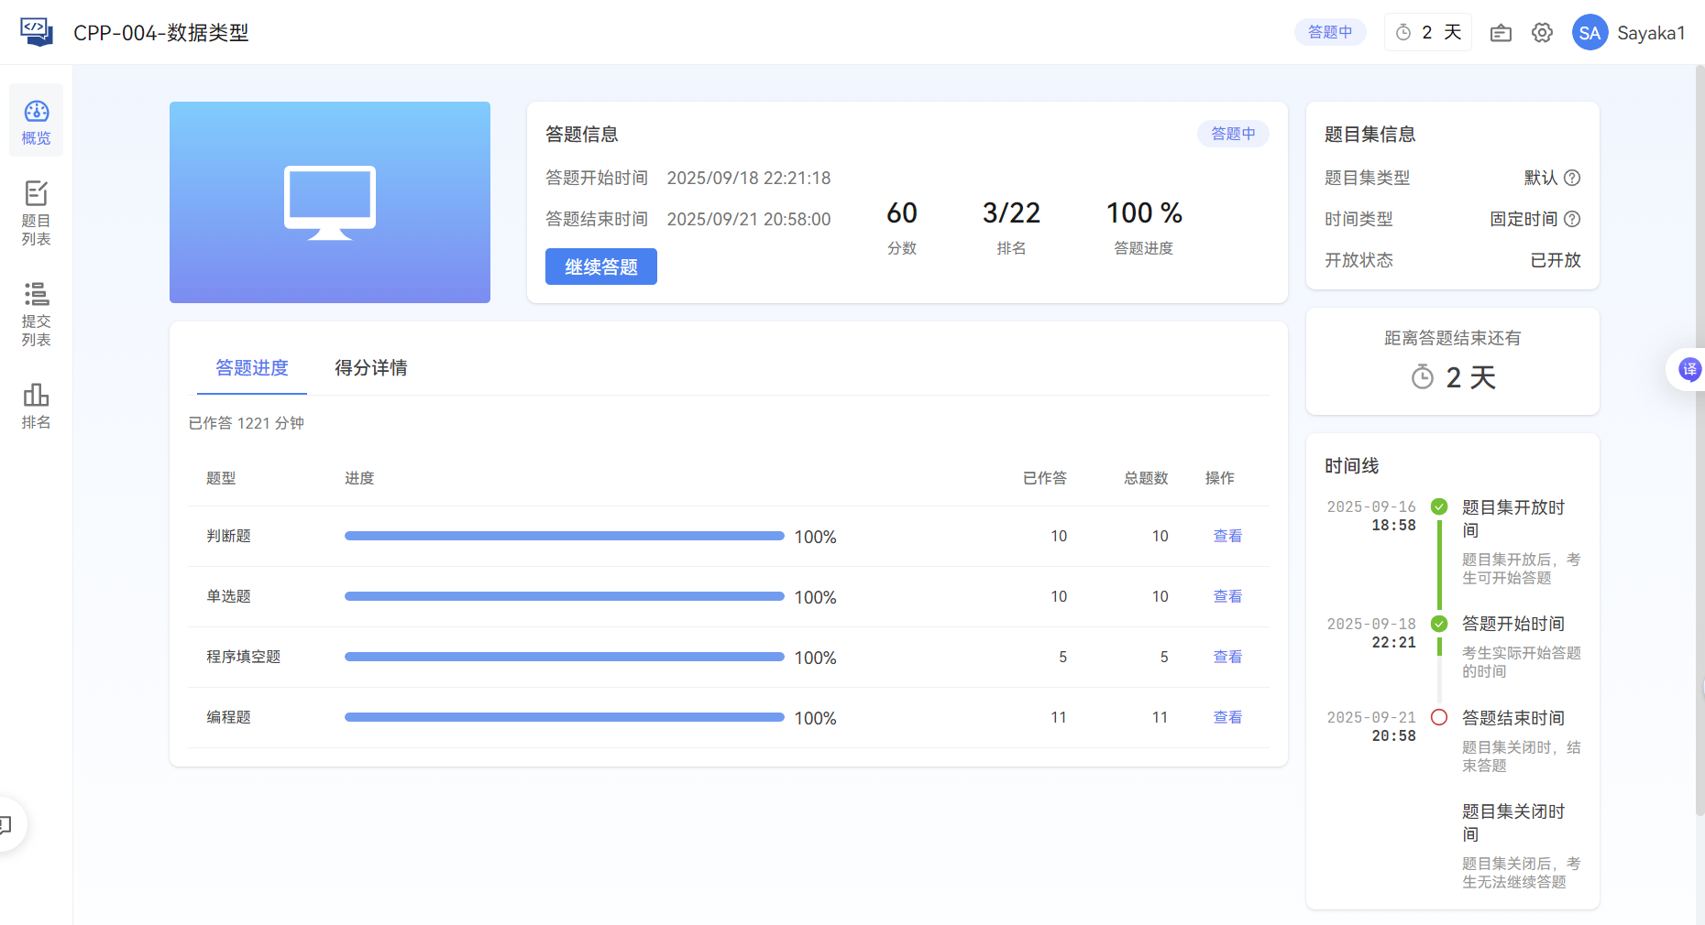The image size is (1705, 925).
Task: Click green check marker for 答题开始时间
Action: click(x=1439, y=624)
